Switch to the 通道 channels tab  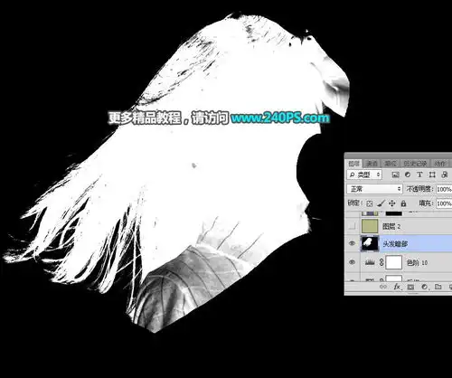pyautogui.click(x=372, y=164)
